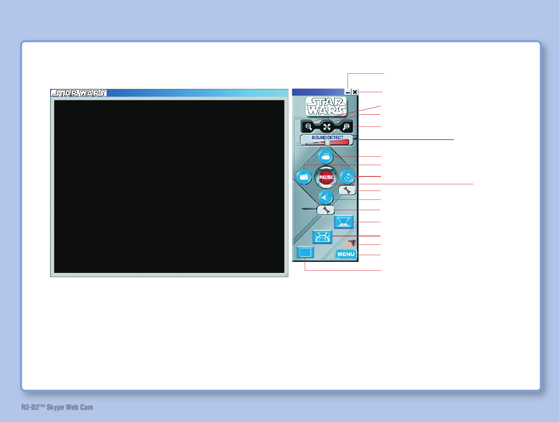Select the cockpit-window frame blue button
The image size is (560, 422).
pos(322,237)
